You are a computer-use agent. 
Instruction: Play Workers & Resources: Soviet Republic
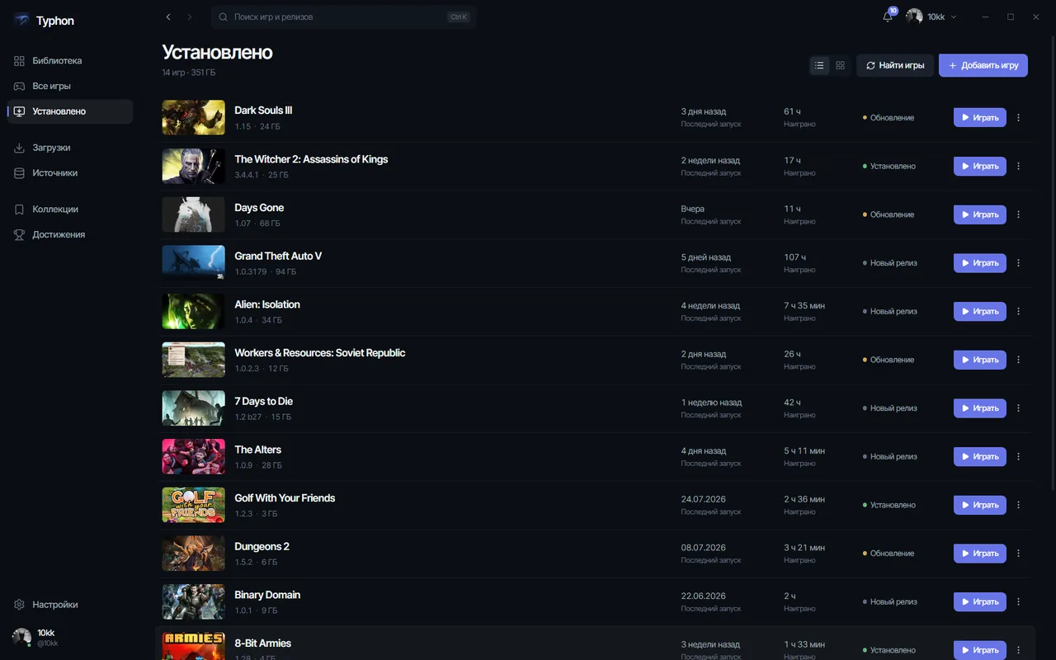(980, 360)
